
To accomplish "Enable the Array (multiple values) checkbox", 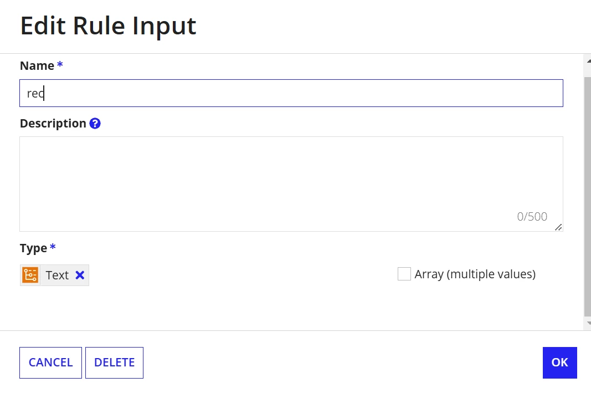I will pos(404,274).
